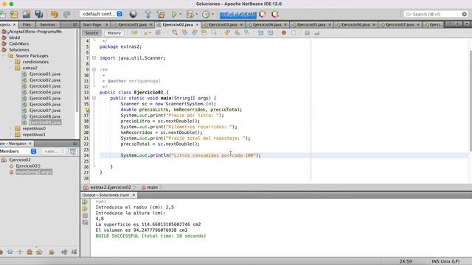
Task: Run the project with the green play icon
Action: point(174,14)
